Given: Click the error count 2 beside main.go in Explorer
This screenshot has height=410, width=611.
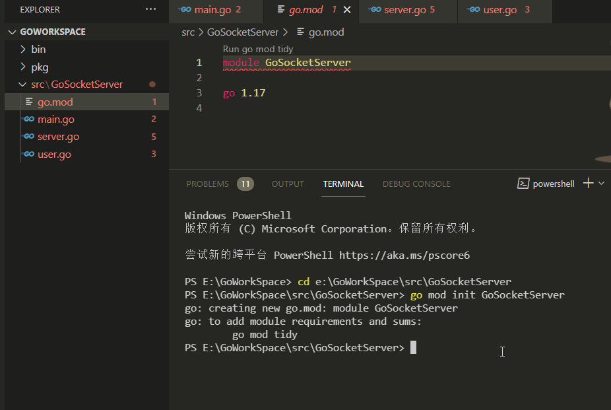Looking at the screenshot, I should pos(154,119).
